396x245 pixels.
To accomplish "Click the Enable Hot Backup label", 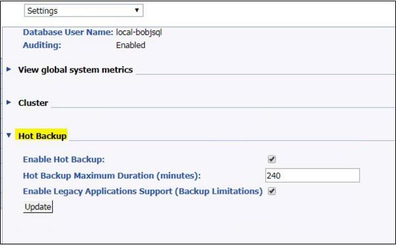I will 63,159.
